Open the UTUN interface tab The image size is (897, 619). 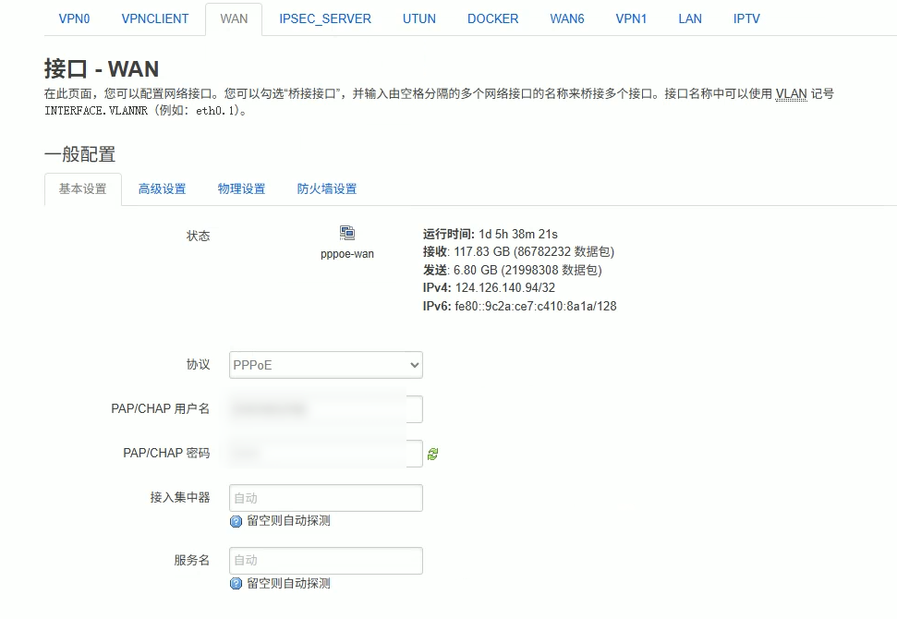418,18
